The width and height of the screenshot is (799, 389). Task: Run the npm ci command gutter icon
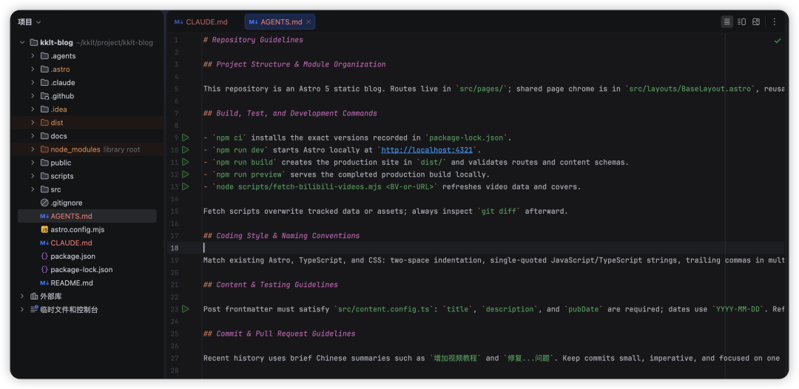pyautogui.click(x=186, y=138)
